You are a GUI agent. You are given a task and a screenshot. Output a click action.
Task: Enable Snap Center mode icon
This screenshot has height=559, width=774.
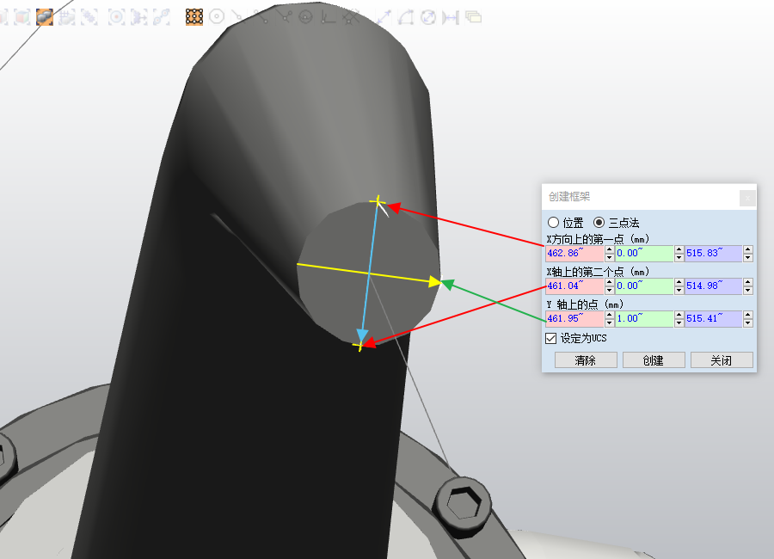[216, 17]
